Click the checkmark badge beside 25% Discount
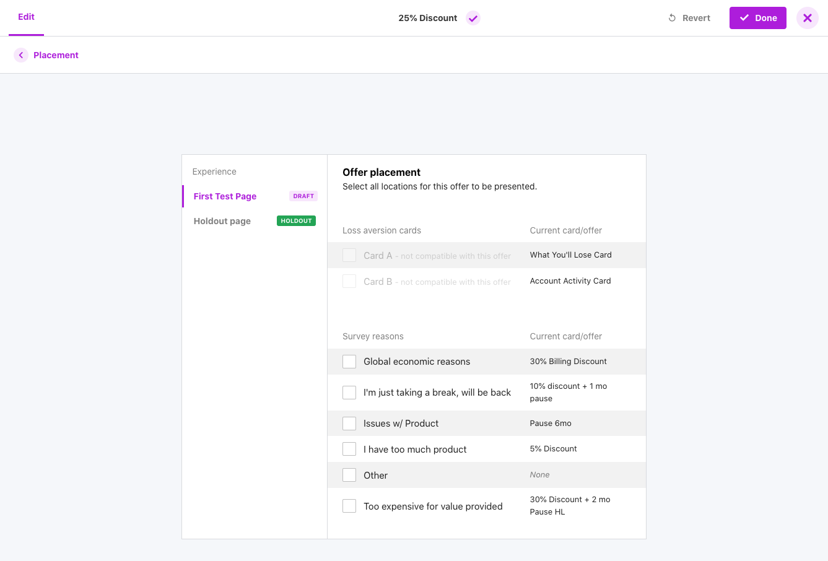This screenshot has width=828, height=561. click(473, 18)
